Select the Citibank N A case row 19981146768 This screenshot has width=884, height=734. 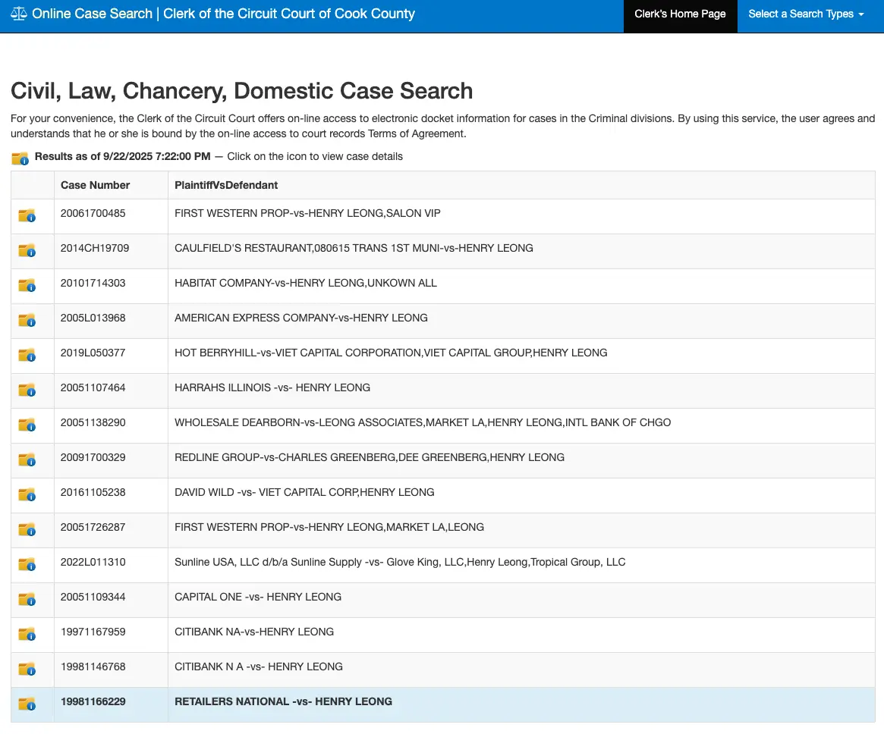(x=258, y=667)
